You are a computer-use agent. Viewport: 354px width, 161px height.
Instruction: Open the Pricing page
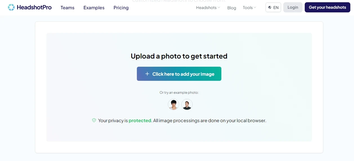click(121, 8)
